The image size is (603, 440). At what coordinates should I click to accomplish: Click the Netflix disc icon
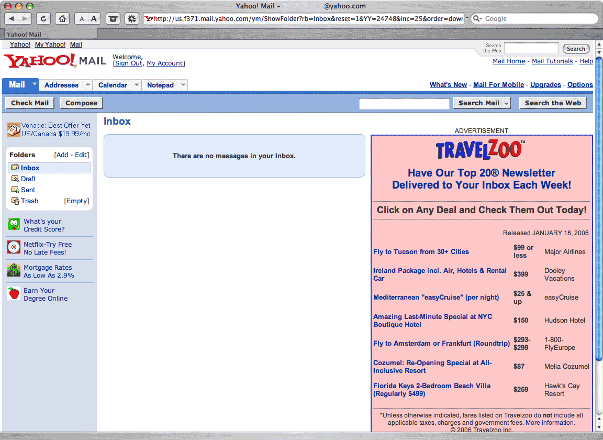(x=14, y=247)
